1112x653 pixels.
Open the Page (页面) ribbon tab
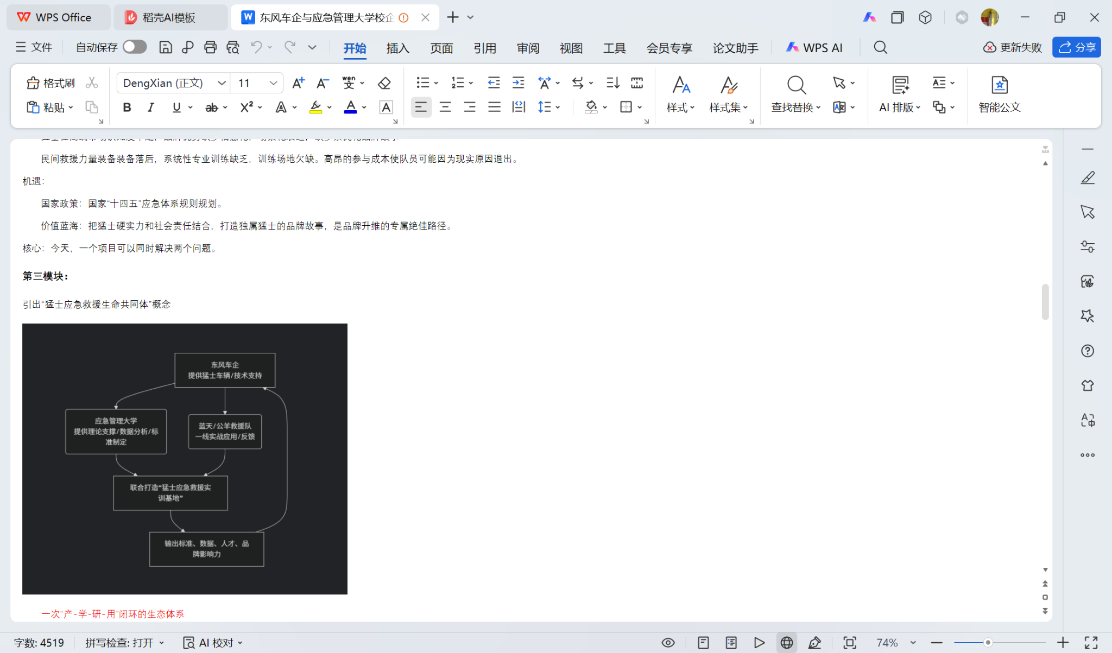point(441,48)
